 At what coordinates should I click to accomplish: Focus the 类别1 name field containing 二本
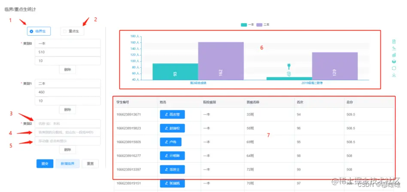67,84
